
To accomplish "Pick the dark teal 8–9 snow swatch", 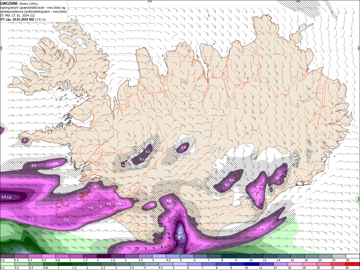I will tap(228, 256).
